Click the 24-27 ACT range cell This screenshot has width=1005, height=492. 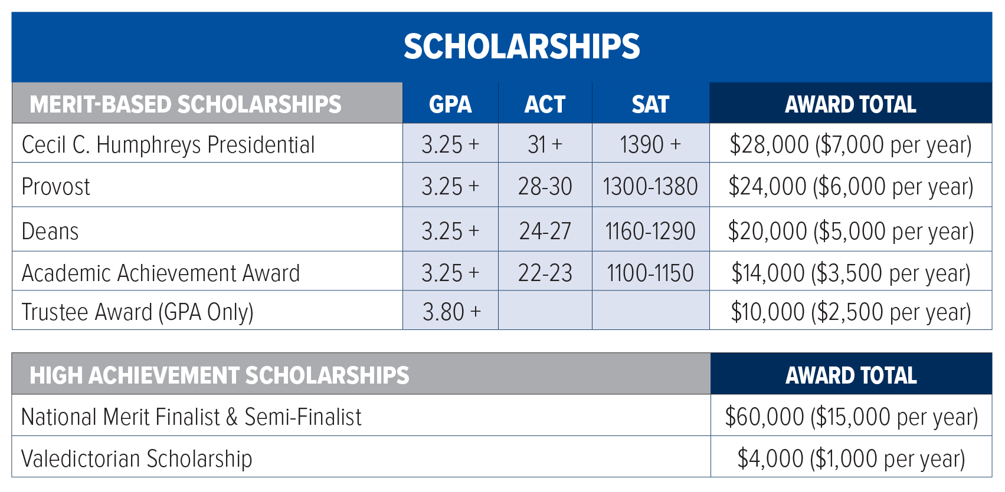coord(545,231)
